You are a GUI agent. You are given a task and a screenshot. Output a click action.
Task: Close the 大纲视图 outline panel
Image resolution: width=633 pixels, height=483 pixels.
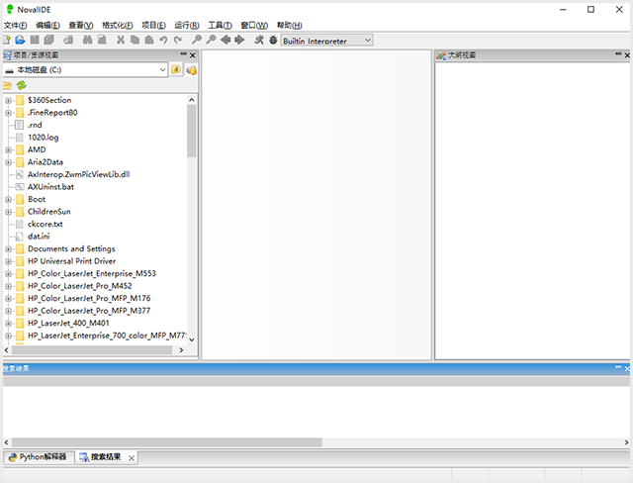626,55
